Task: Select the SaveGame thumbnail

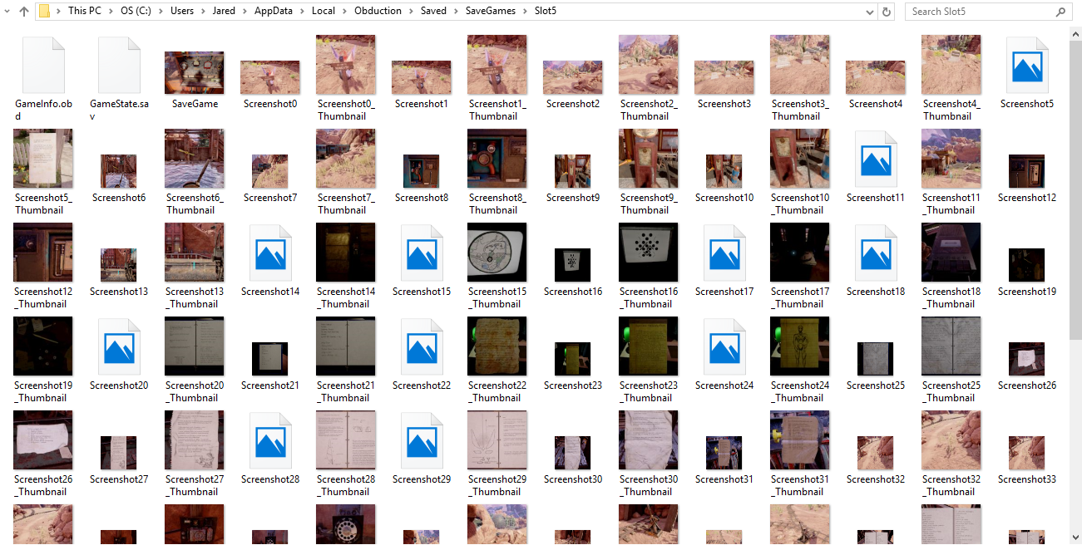Action: coord(195,72)
